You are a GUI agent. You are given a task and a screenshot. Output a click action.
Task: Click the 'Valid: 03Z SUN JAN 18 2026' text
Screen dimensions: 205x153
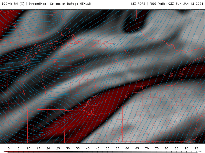[181, 4]
